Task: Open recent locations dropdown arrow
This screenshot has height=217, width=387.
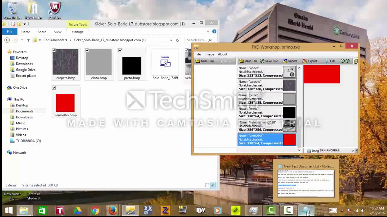Action: pos(22,40)
